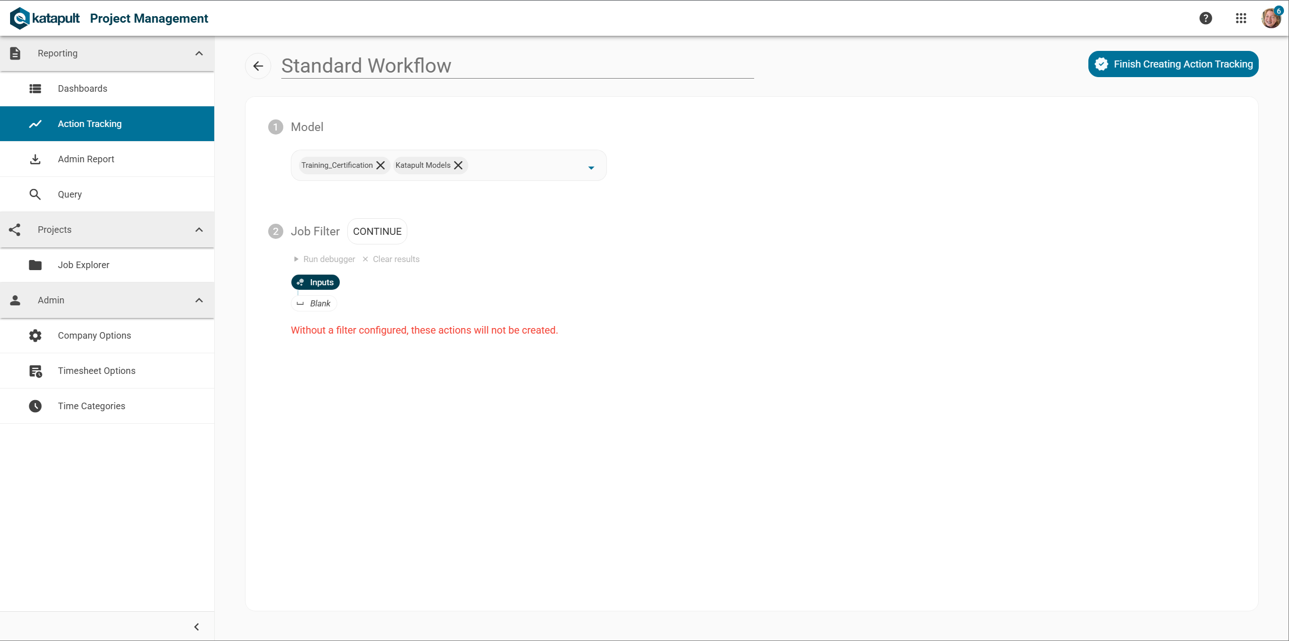The height and width of the screenshot is (641, 1289).
Task: Go to Job Explorer
Action: (x=84, y=265)
